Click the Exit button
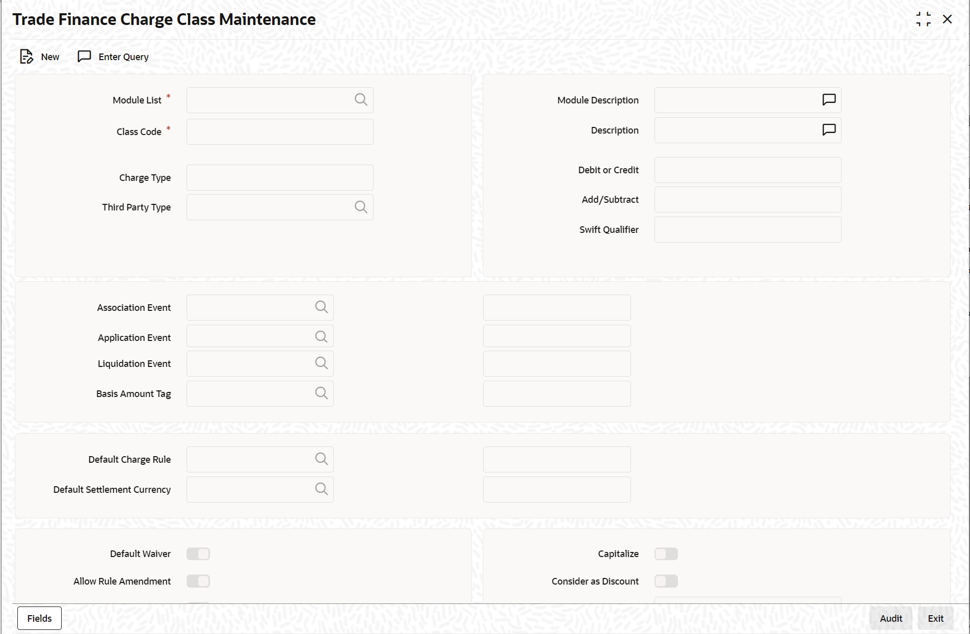 pyautogui.click(x=936, y=618)
